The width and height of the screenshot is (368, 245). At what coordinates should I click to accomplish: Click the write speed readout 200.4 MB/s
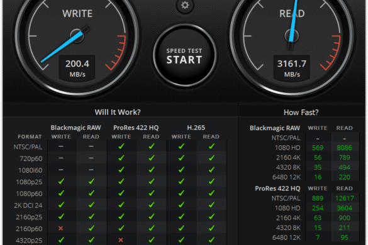[77, 68]
